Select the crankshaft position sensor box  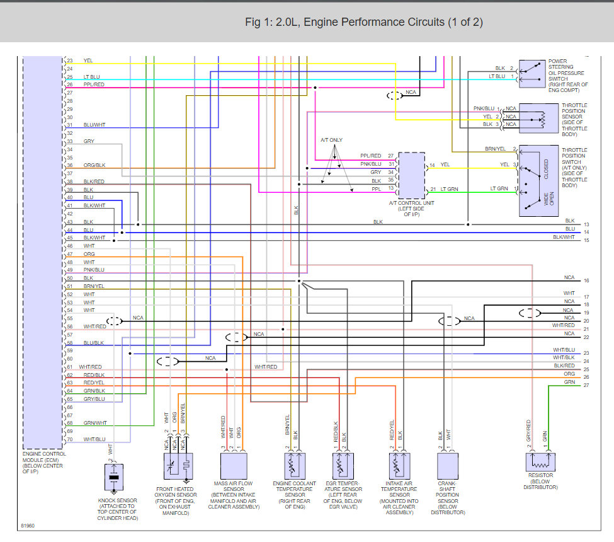pos(448,466)
